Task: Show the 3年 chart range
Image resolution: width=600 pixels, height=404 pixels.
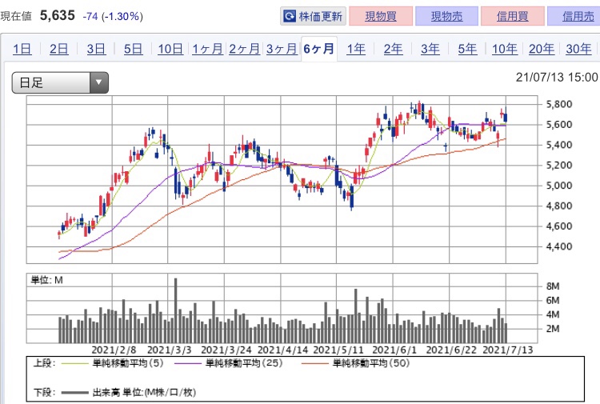Action: click(430, 49)
